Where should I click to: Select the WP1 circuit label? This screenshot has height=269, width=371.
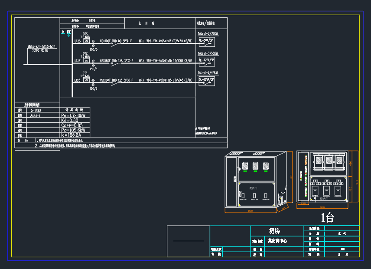tap(141, 41)
